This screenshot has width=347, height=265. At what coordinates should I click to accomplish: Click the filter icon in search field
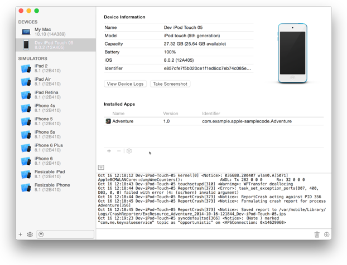point(41,234)
